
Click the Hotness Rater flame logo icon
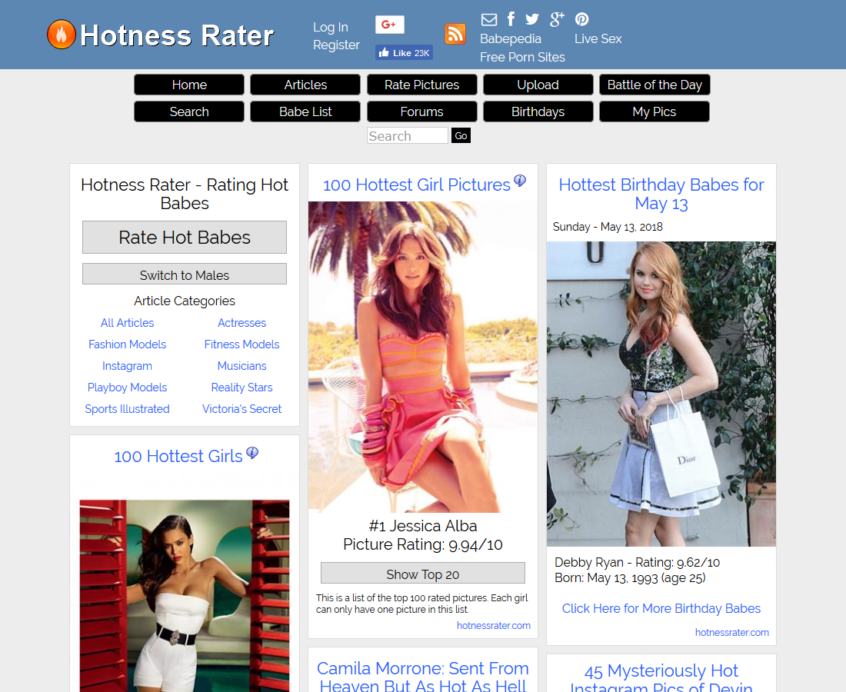click(x=61, y=35)
